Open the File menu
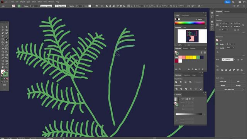This screenshot has height=139, width=247. 13,2
